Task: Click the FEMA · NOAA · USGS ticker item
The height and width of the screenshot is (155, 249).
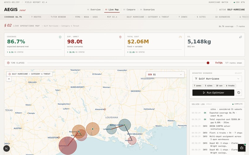Action: (87, 17)
